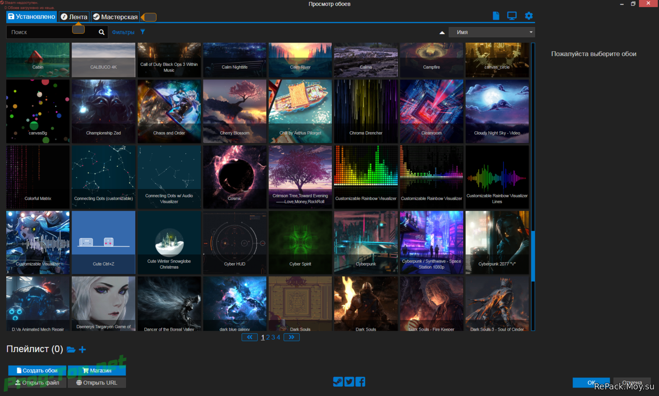This screenshot has width=659, height=396.
Task: Click the Фильтры link
Action: pos(123,32)
